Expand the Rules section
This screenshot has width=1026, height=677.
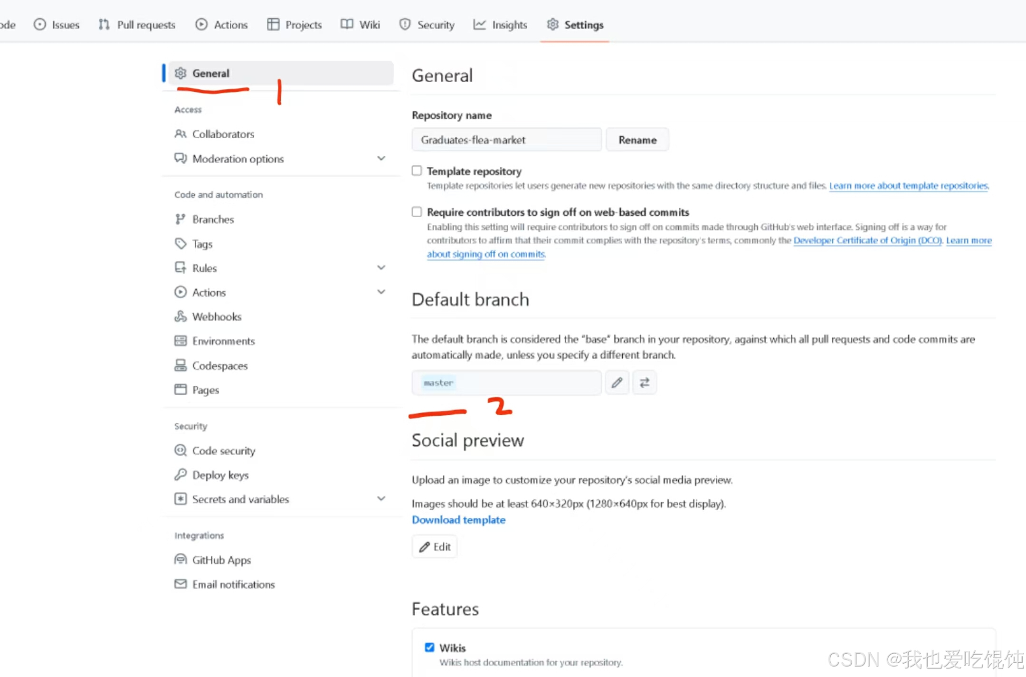381,267
